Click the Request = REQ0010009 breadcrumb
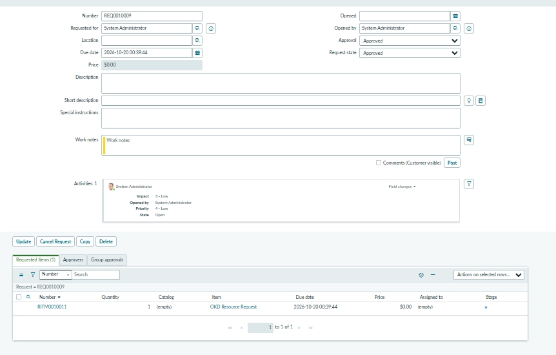The image size is (556, 355). (41, 287)
